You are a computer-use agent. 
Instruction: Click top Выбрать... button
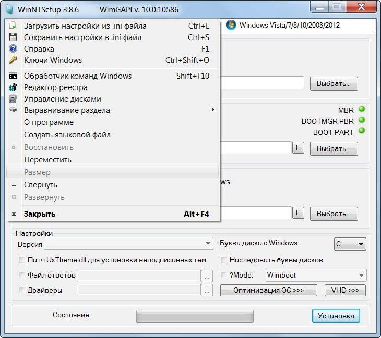[334, 84]
